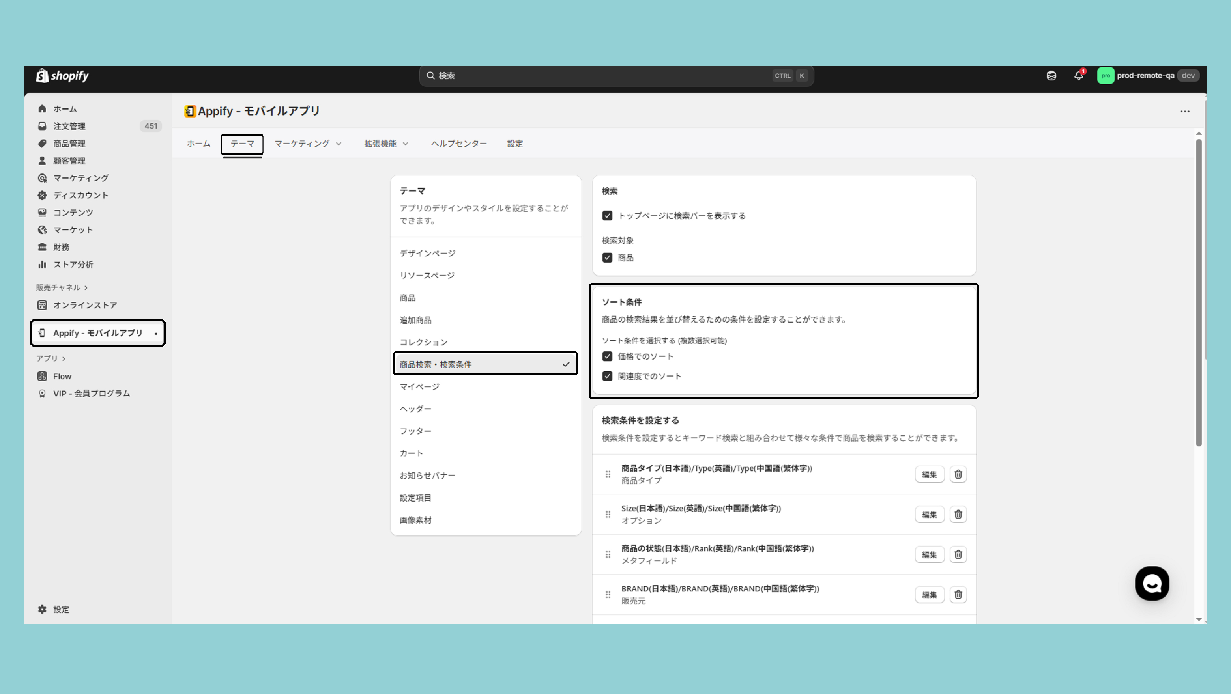Delete the BRAND search condition row
The height and width of the screenshot is (694, 1231).
tap(958, 595)
